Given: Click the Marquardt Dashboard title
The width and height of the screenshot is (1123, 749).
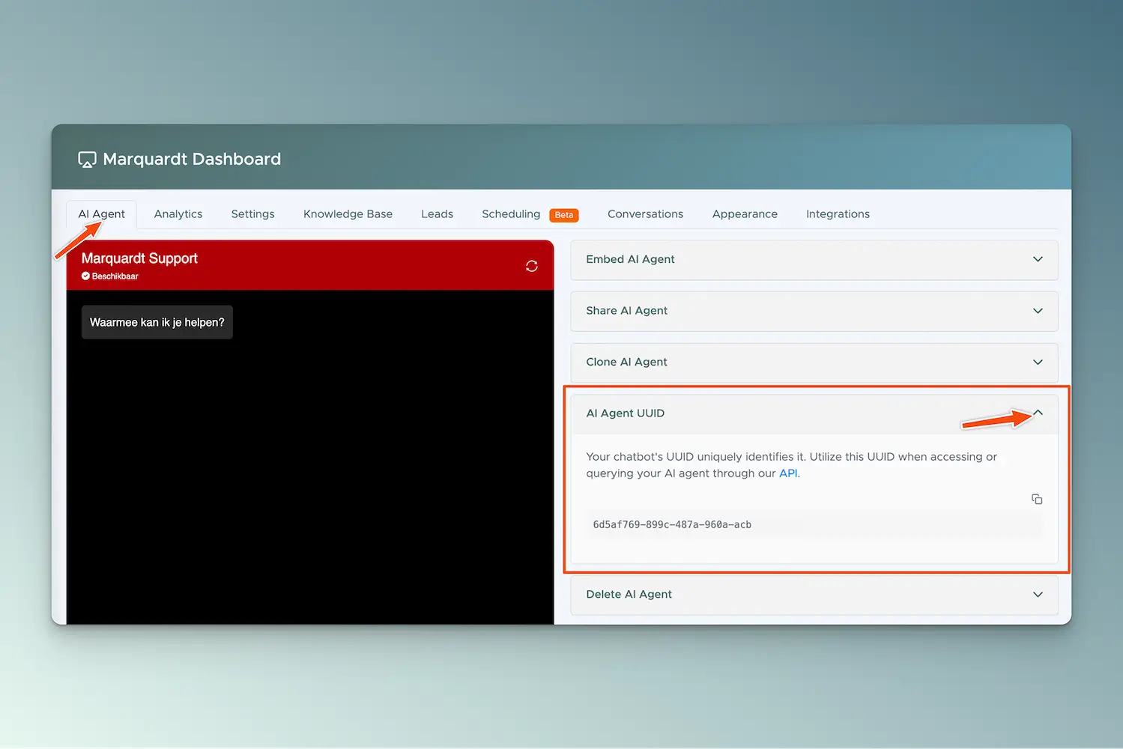Looking at the screenshot, I should pyautogui.click(x=192, y=160).
